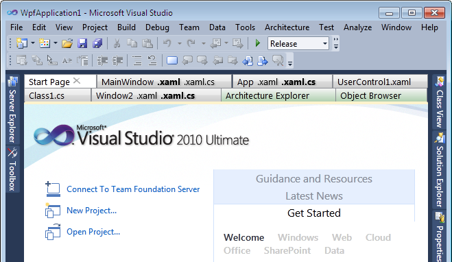Switch to the Class1.cs tab

[x=58, y=96]
